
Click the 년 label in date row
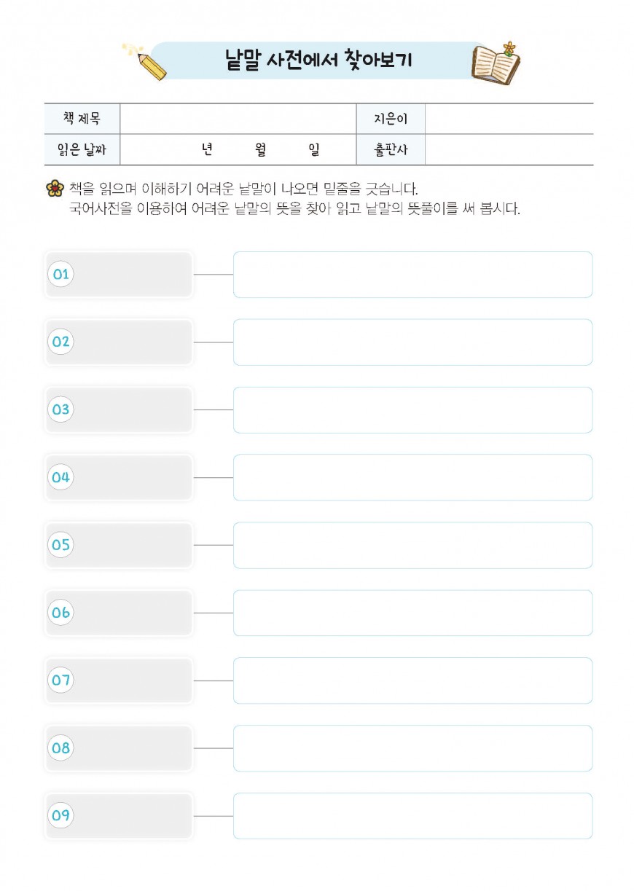207,150
